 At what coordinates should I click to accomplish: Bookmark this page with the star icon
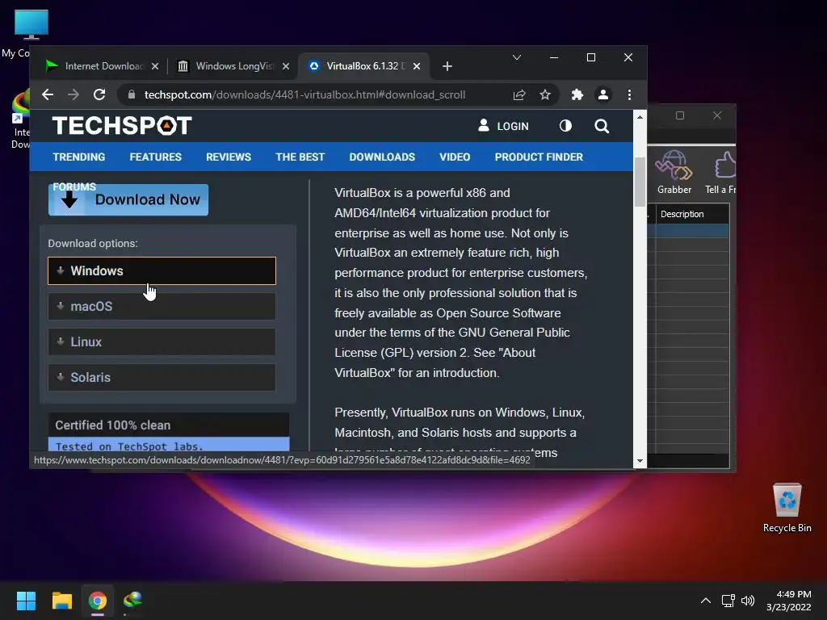[545, 95]
